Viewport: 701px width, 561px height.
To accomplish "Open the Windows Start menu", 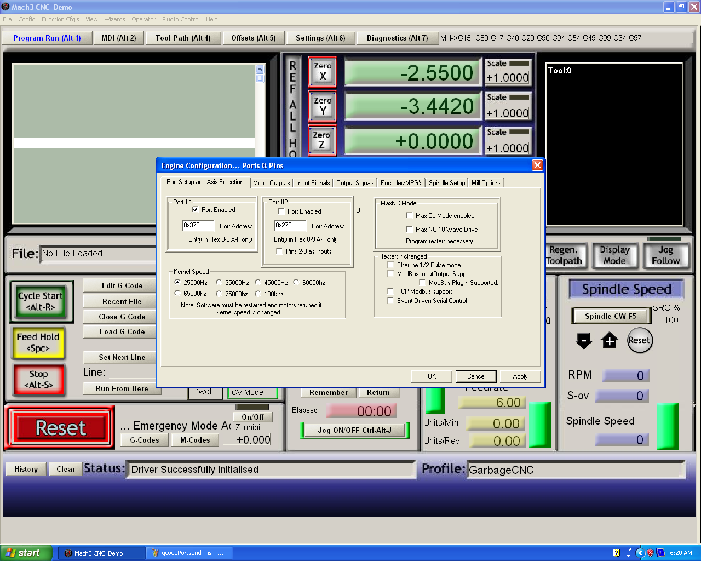I will tap(26, 553).
